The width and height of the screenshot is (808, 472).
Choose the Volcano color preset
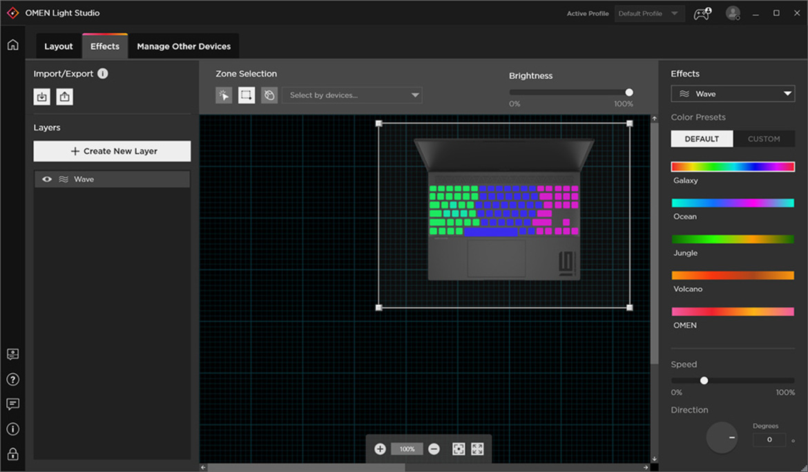(x=733, y=276)
